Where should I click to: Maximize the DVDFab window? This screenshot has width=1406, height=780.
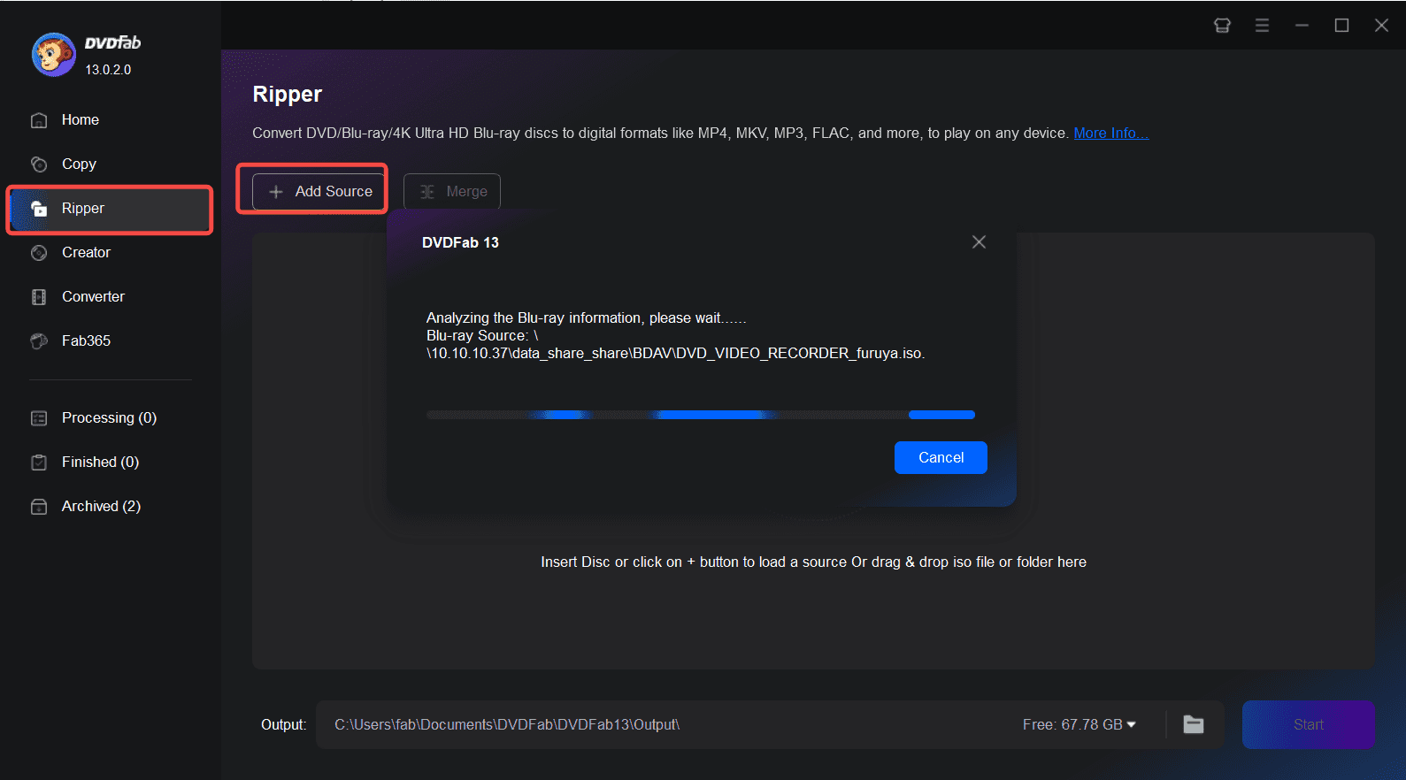coord(1342,26)
